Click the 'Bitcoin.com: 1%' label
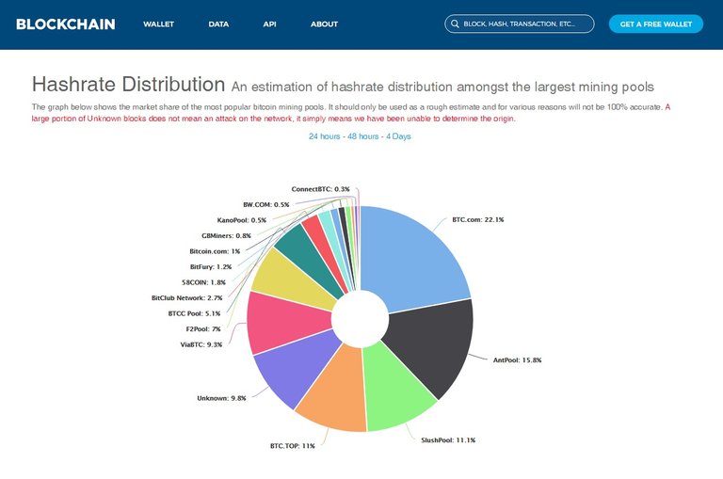Image resolution: width=723 pixels, height=479 pixels. [215, 251]
